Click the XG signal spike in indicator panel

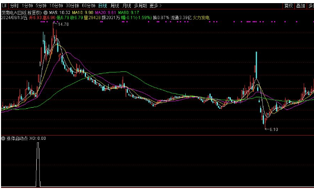[x=38, y=164]
